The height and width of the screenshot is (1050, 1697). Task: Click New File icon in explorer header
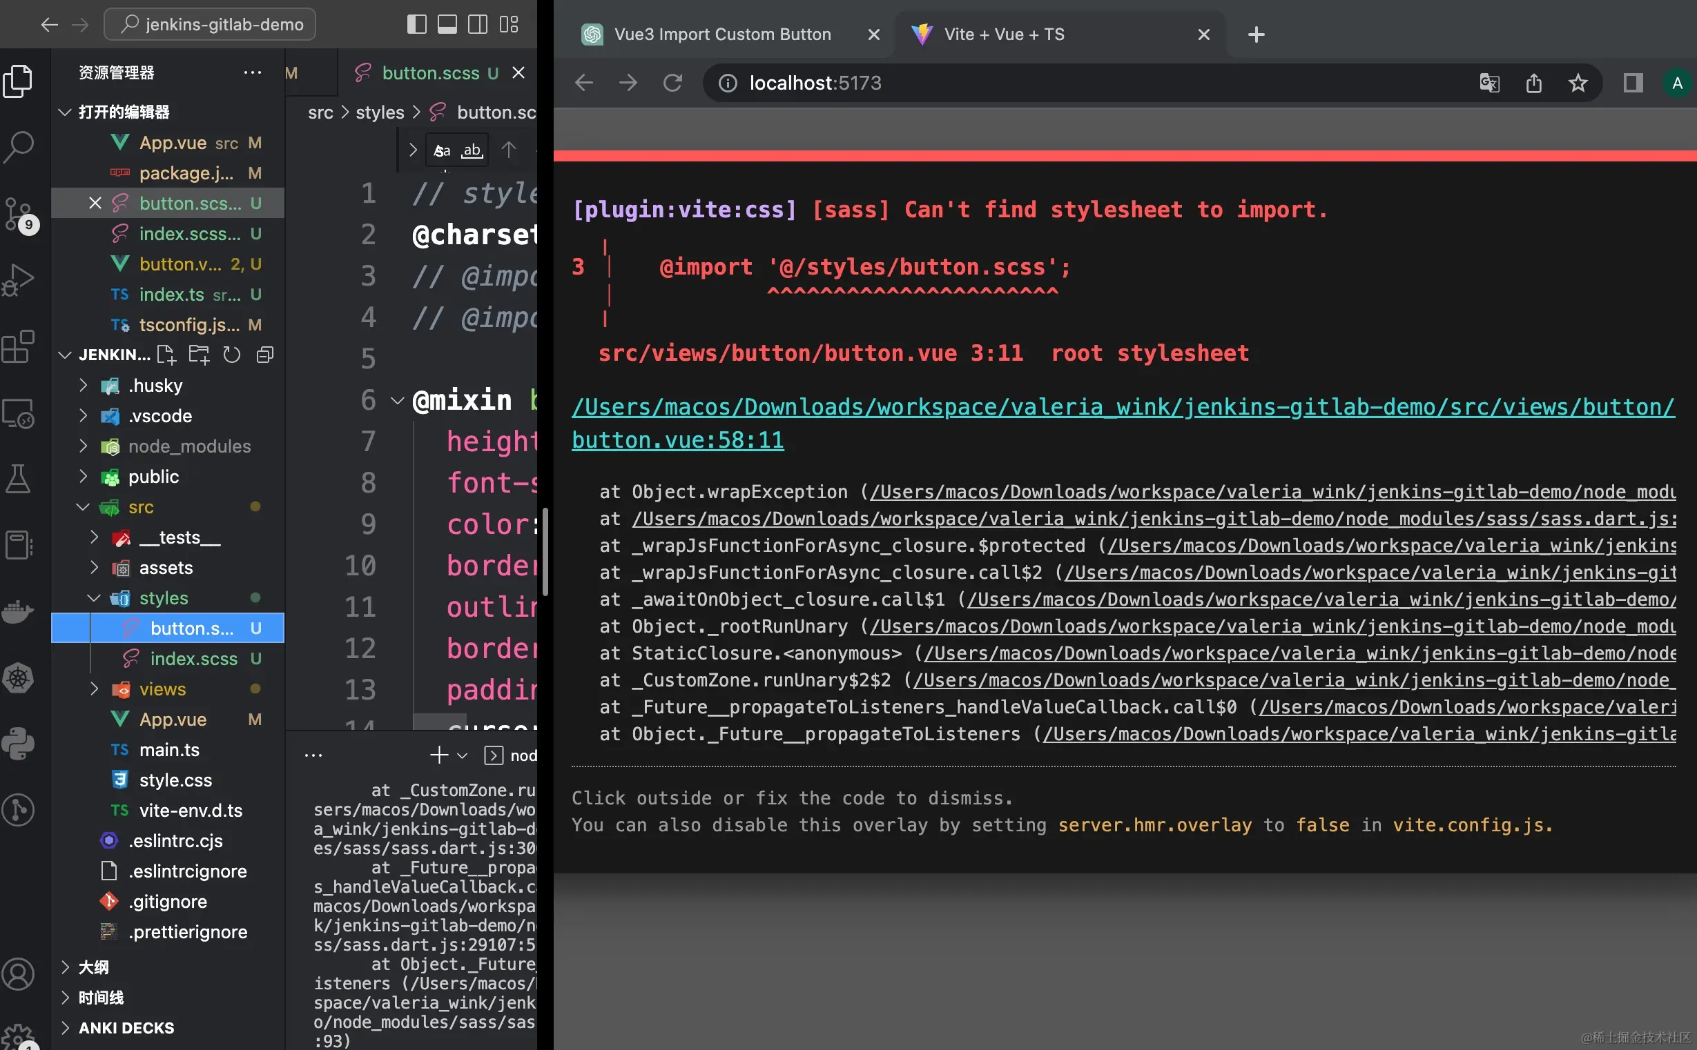[x=166, y=355]
